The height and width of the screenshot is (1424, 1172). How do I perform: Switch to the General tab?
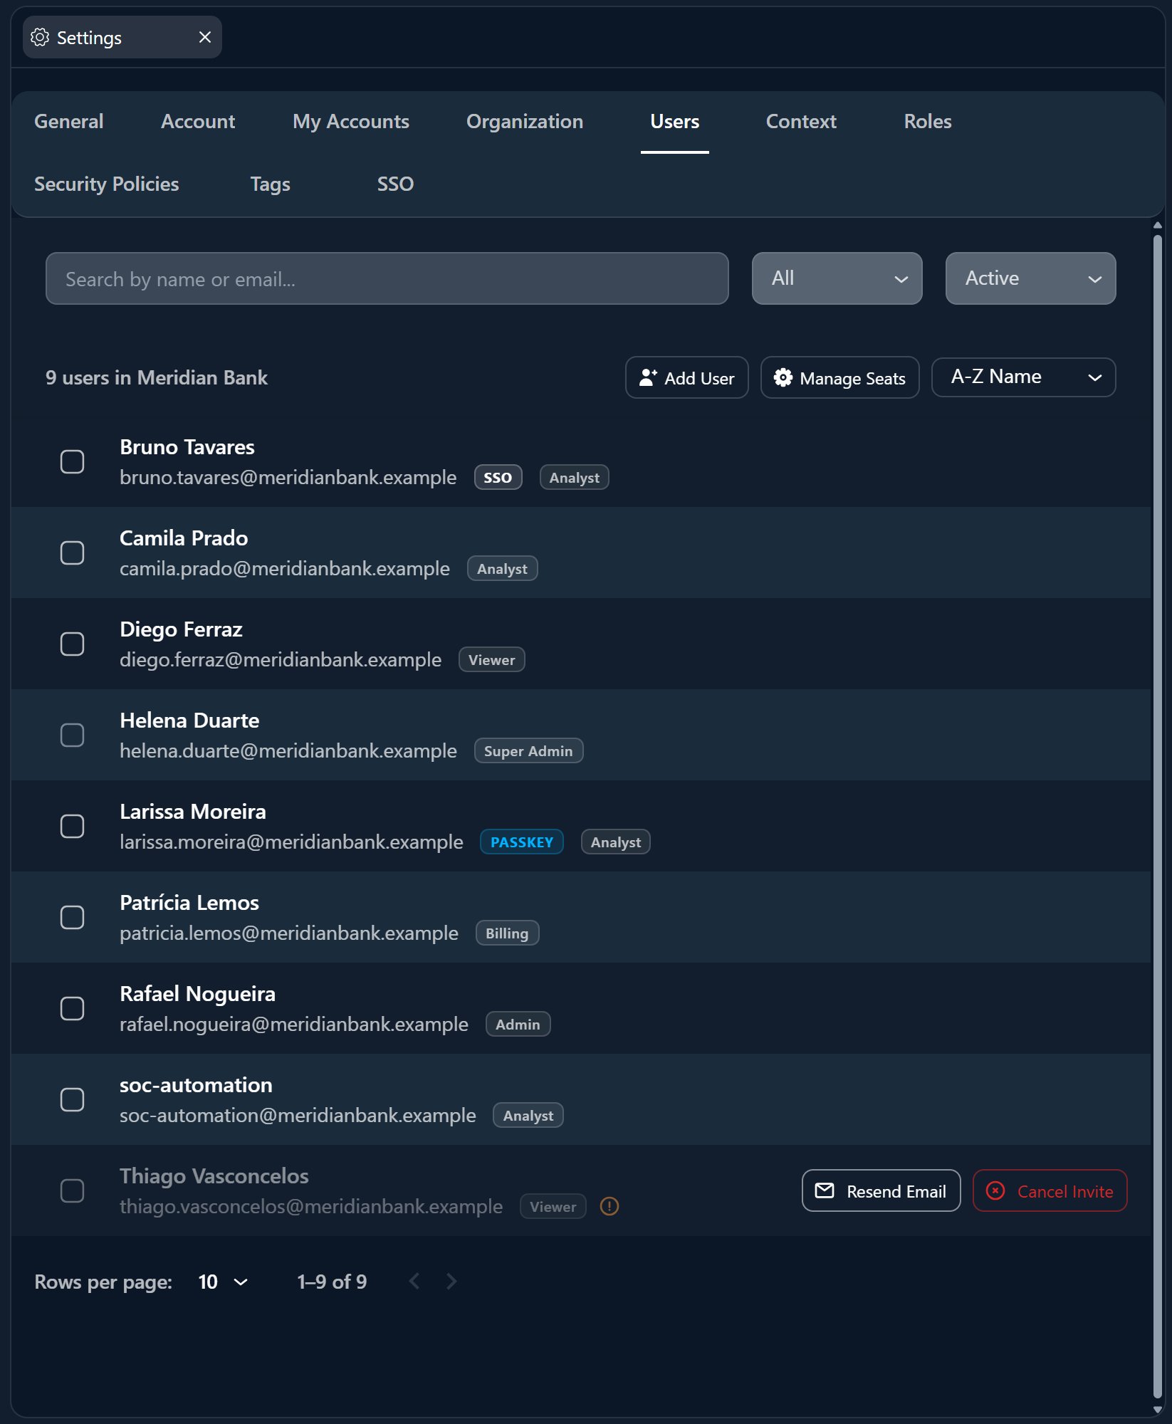click(x=69, y=122)
